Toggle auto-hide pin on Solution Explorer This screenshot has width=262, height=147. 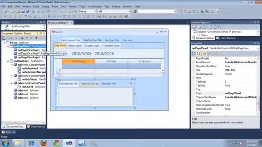pos(255,22)
